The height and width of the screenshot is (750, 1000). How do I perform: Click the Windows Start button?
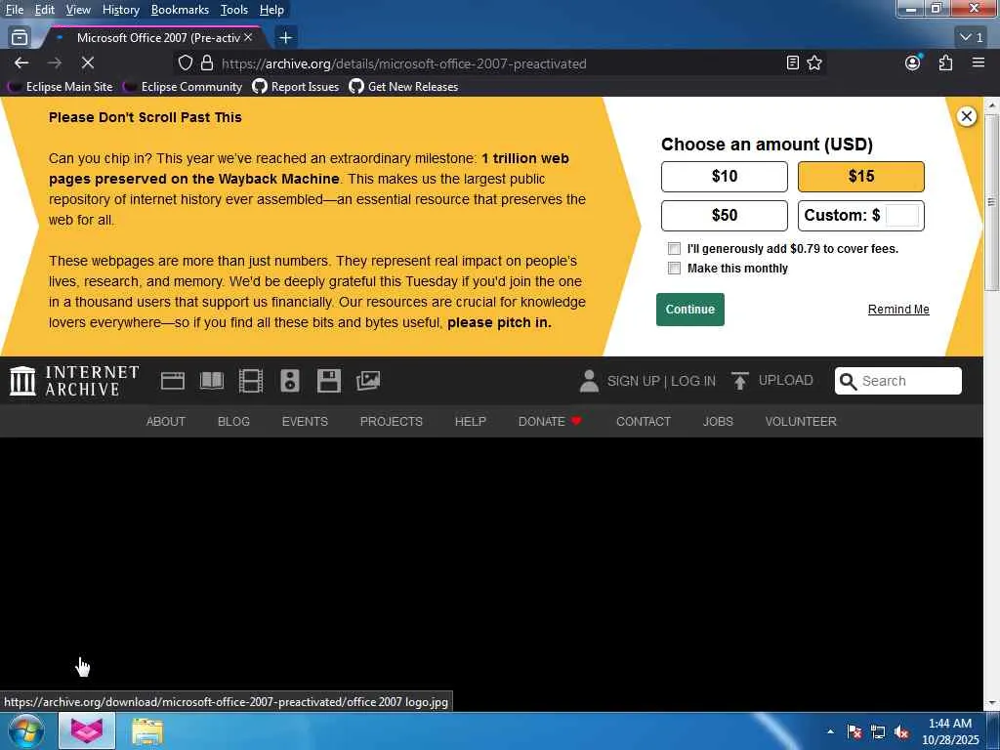(26, 730)
